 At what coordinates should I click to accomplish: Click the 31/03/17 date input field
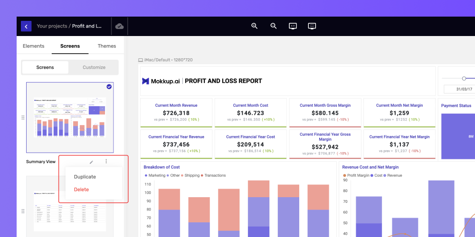(459, 89)
